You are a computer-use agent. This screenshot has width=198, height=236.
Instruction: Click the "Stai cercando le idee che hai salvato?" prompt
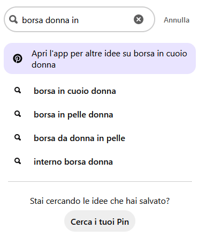[100, 201]
